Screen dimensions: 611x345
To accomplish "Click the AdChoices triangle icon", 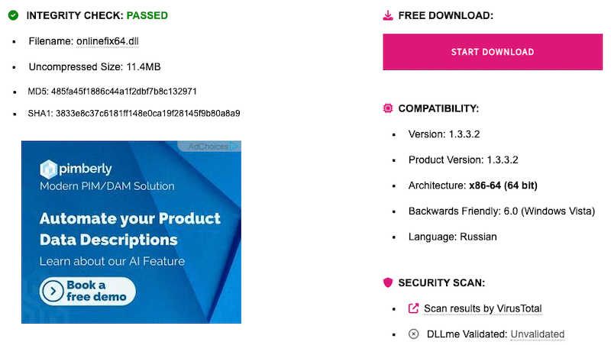I will coord(235,147).
